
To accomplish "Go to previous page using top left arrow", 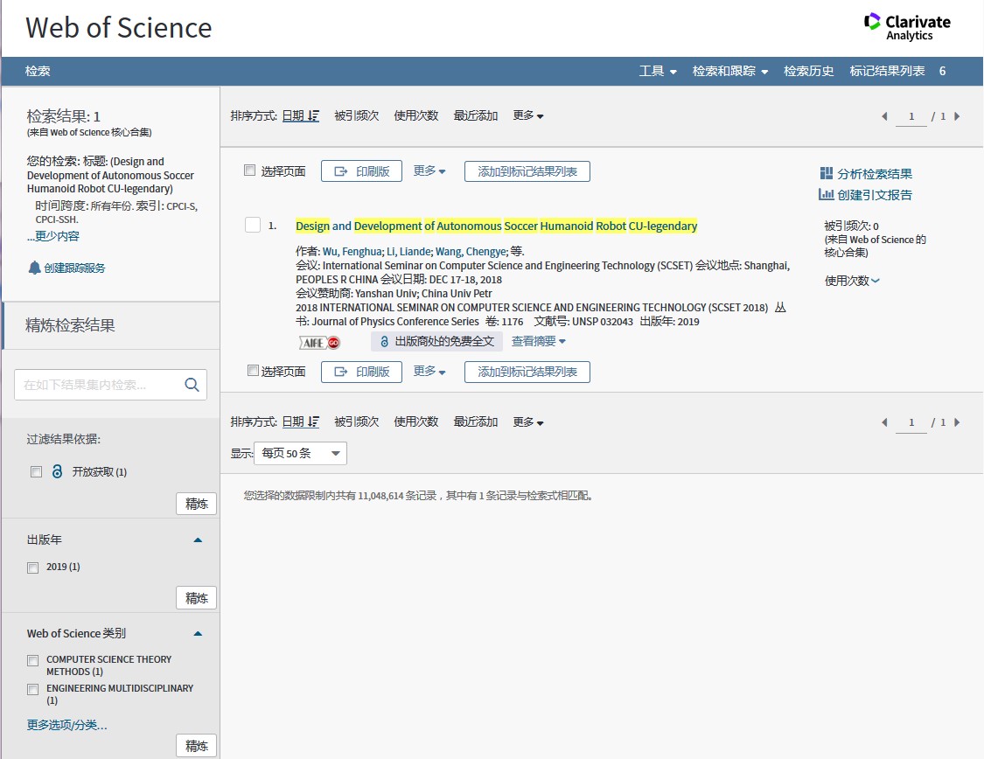I will click(x=885, y=116).
